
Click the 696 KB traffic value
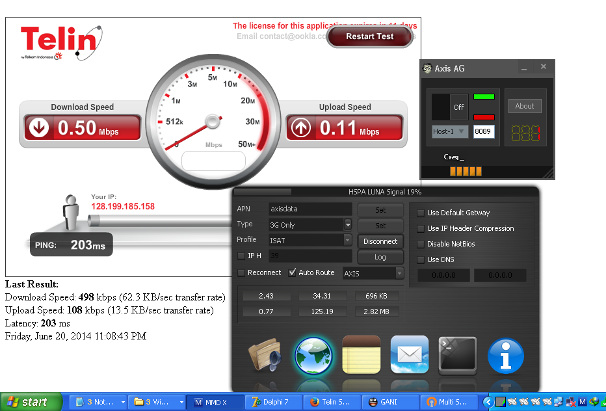[x=376, y=296]
